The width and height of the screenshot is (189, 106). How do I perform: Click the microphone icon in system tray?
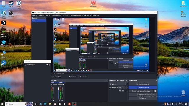172,104
